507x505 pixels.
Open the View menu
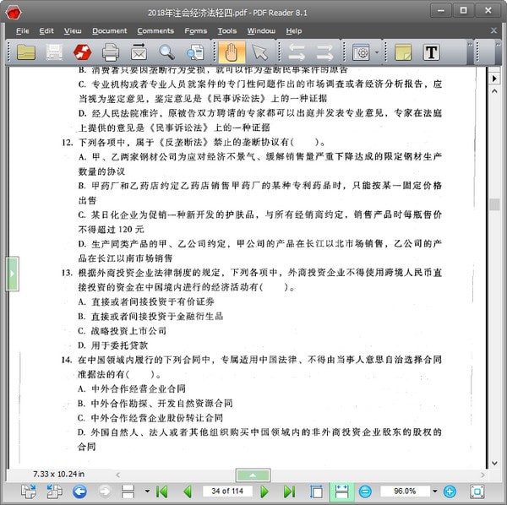click(x=73, y=30)
